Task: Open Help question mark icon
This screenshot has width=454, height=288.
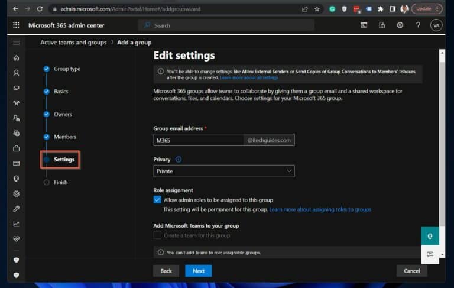Action: point(418,25)
